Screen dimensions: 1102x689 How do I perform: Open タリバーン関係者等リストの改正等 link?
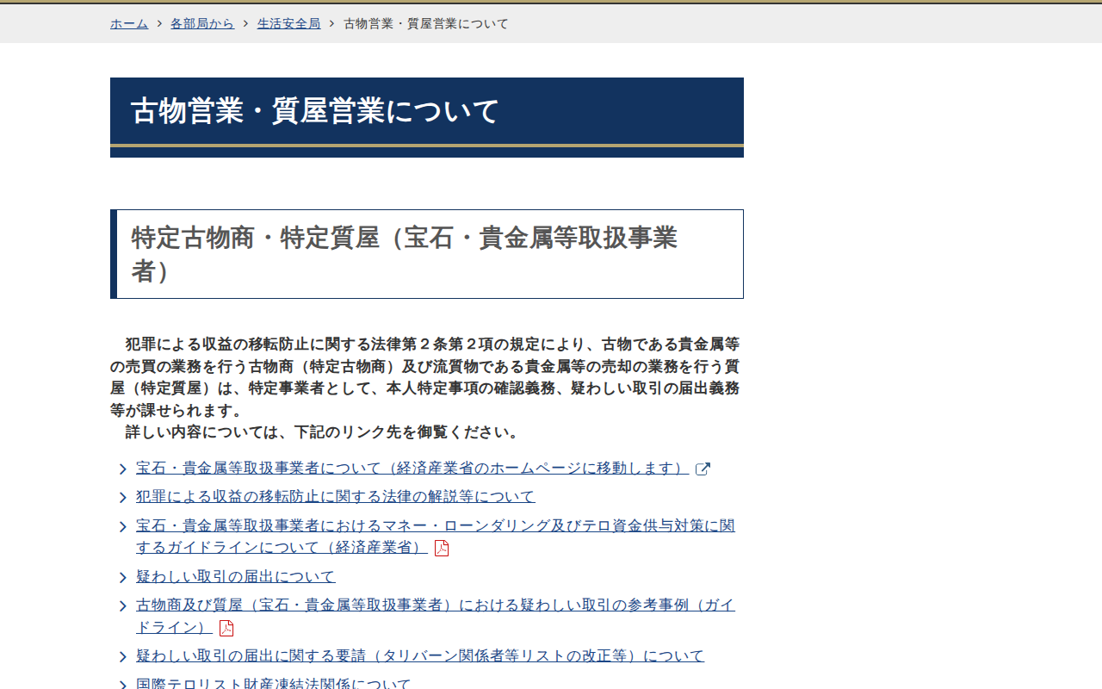pyautogui.click(x=420, y=655)
